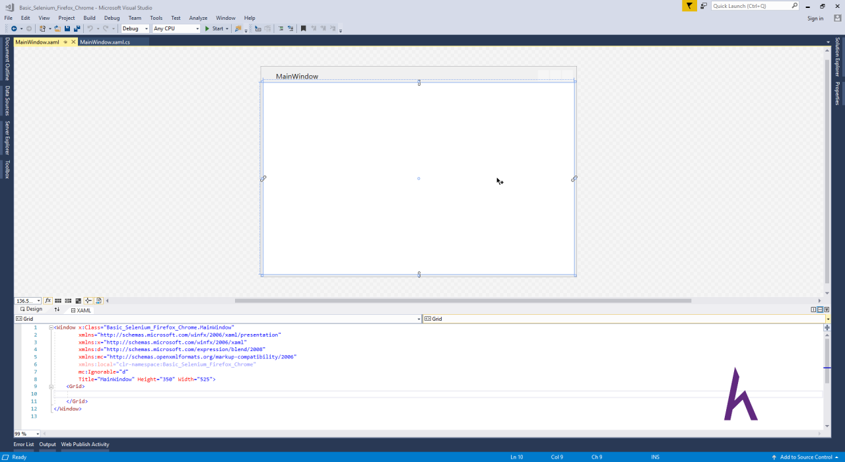Open the Debug configuration dropdown
845x462 pixels.
135,28
